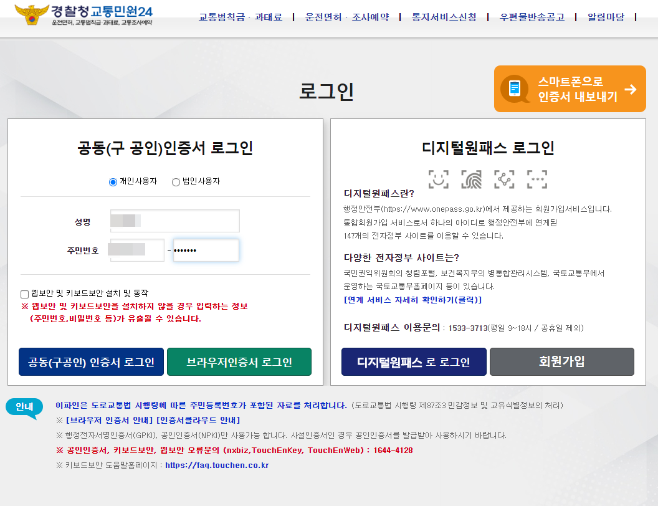Click the 회원가입 button
658x506 pixels.
click(x=561, y=361)
